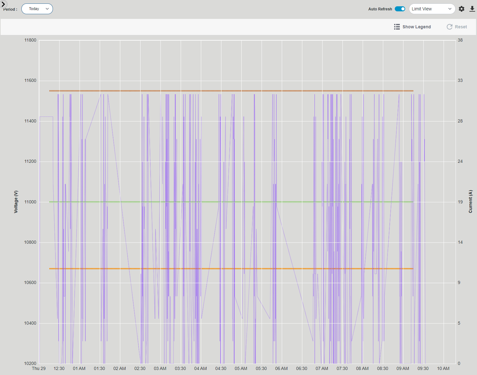The height and width of the screenshot is (375, 477).
Task: Open the Limit View dropdown
Action: point(432,9)
